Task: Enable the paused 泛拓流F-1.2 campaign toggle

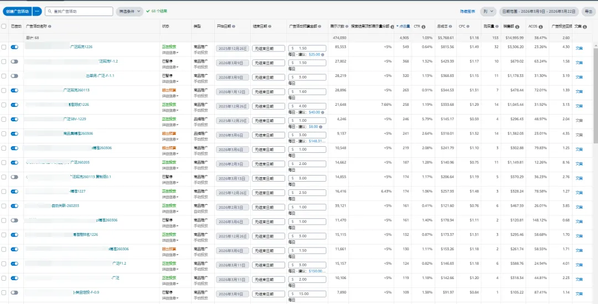Action: point(14,61)
